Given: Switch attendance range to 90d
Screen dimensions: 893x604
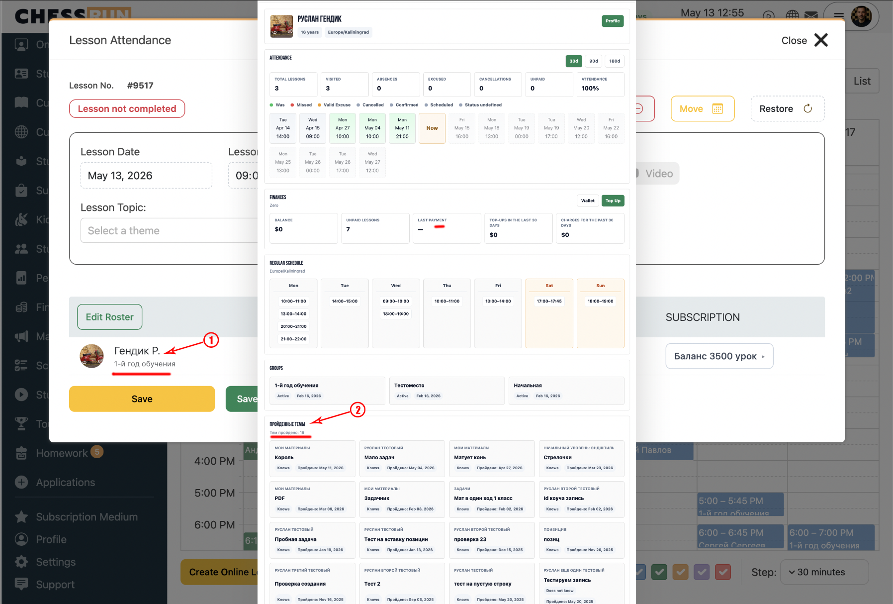Looking at the screenshot, I should pos(594,61).
